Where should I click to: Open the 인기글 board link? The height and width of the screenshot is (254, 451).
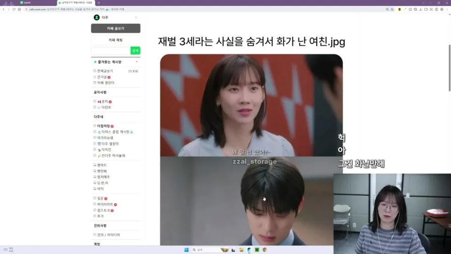click(x=102, y=77)
